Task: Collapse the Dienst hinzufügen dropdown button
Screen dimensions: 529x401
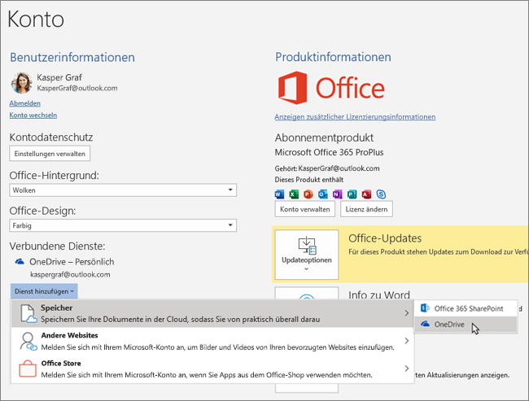Action: click(x=44, y=291)
